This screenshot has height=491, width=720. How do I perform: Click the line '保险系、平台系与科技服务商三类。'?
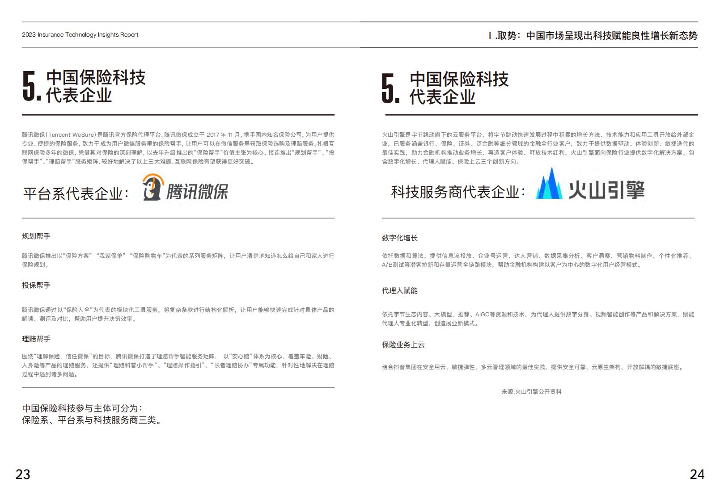[x=92, y=420]
